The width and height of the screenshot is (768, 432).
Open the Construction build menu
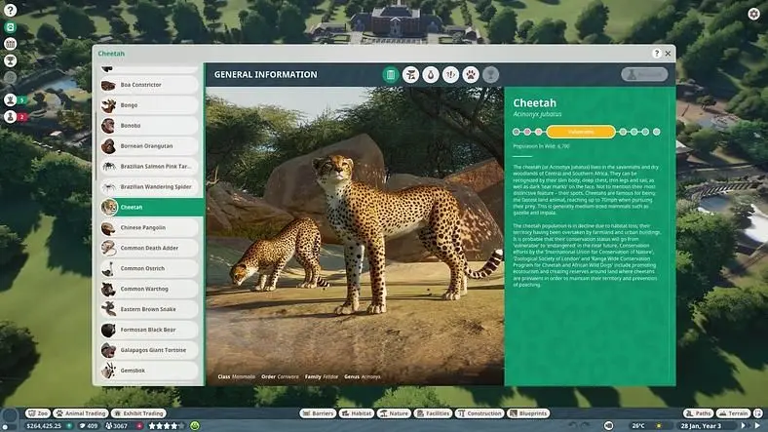coord(480,413)
